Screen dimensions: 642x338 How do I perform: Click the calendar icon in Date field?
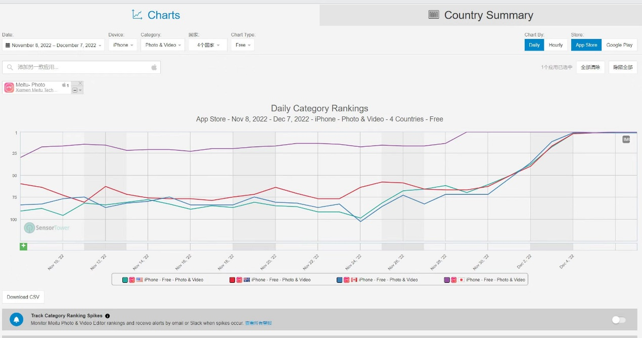pos(8,45)
